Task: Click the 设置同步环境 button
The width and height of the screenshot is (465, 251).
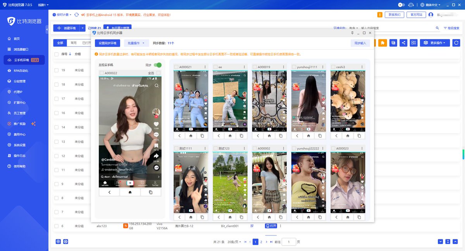Action: pos(108,43)
